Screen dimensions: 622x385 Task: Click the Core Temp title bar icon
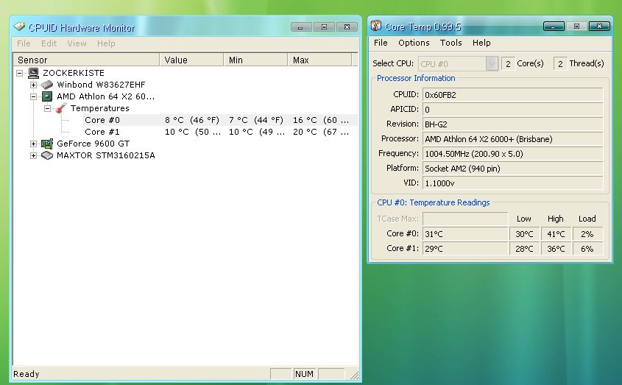pyautogui.click(x=375, y=26)
